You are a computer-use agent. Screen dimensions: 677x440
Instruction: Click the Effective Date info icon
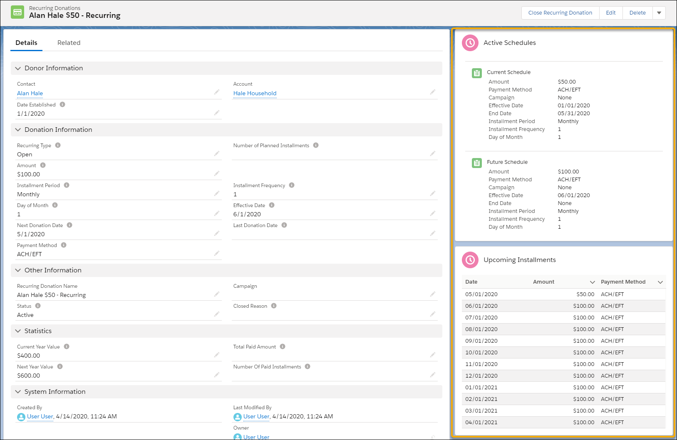[x=272, y=205]
